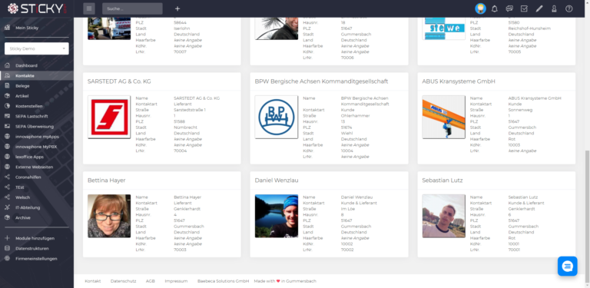The height and width of the screenshot is (288, 590).
Task: Click the plus icon in top bar
Action: pos(177,8)
